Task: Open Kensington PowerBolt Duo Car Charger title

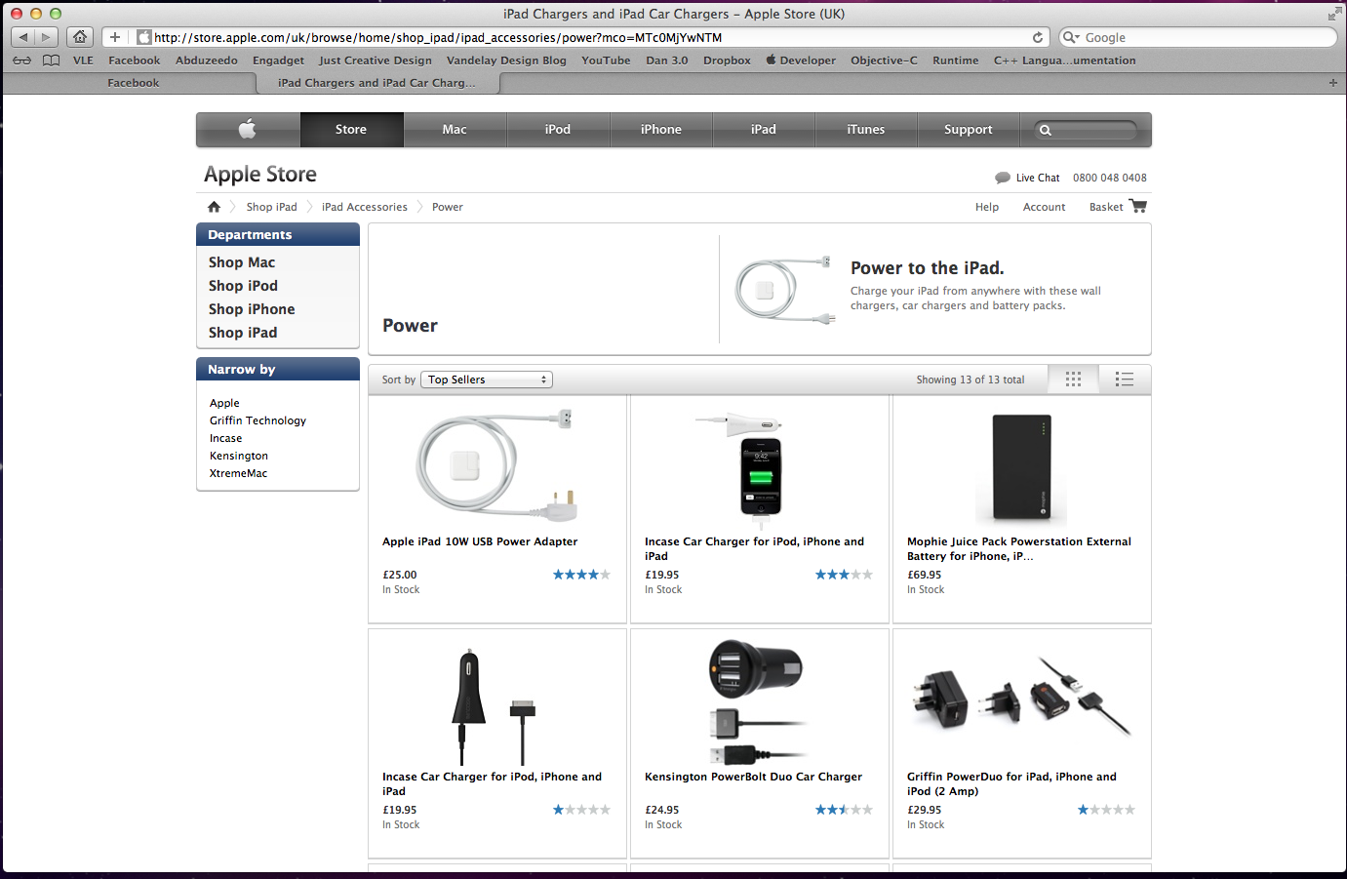Action: (x=753, y=777)
